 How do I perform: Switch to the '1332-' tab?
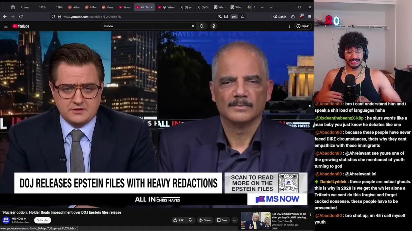pyautogui.click(x=42, y=7)
